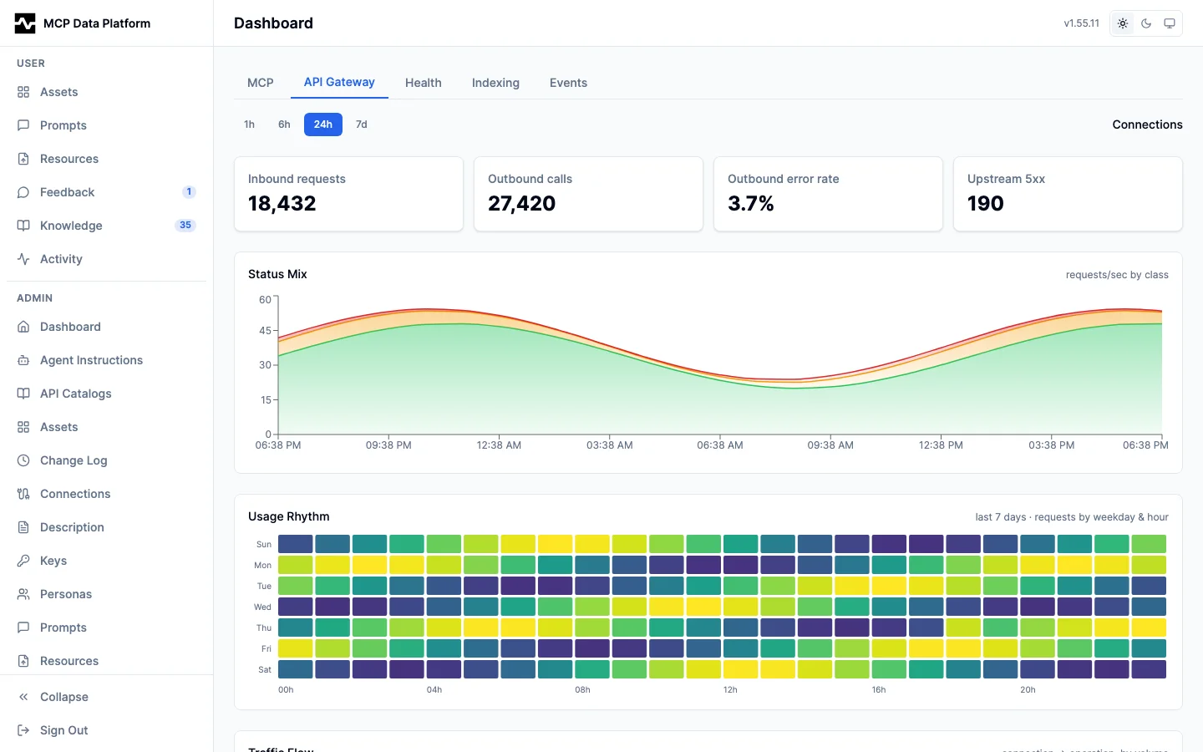Click the 12:38 AM axis label

pos(499,445)
